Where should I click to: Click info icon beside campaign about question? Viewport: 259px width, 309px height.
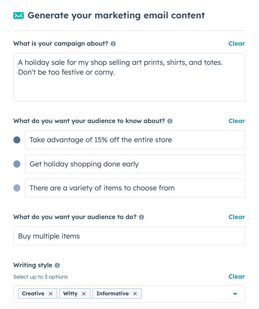(x=113, y=44)
